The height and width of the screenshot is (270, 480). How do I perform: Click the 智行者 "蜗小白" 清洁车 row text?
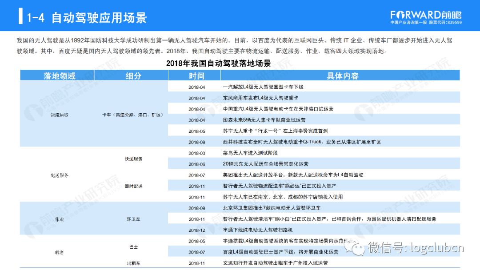coord(330,219)
